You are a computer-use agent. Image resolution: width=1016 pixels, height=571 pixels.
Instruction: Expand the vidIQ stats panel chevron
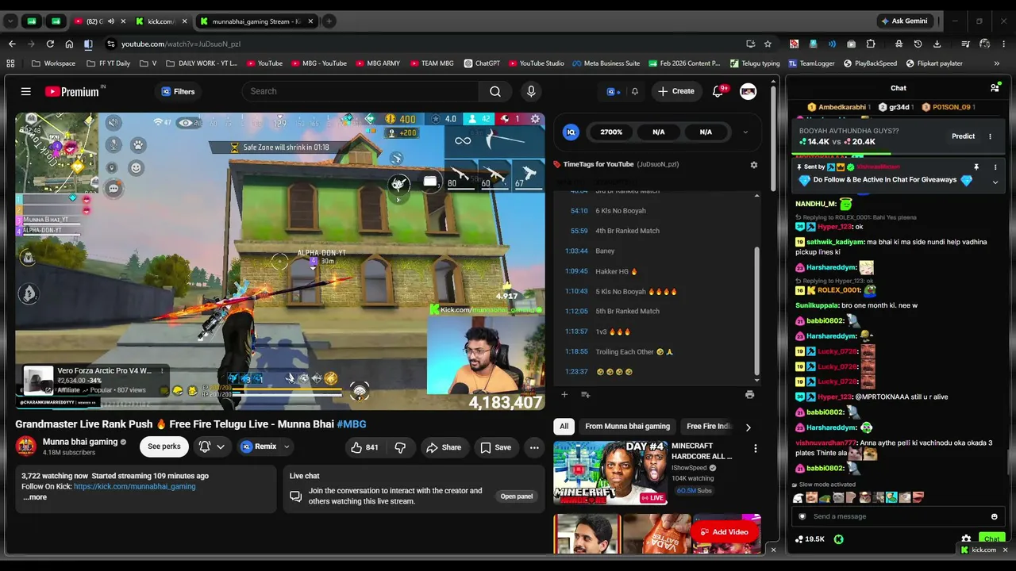[745, 132]
